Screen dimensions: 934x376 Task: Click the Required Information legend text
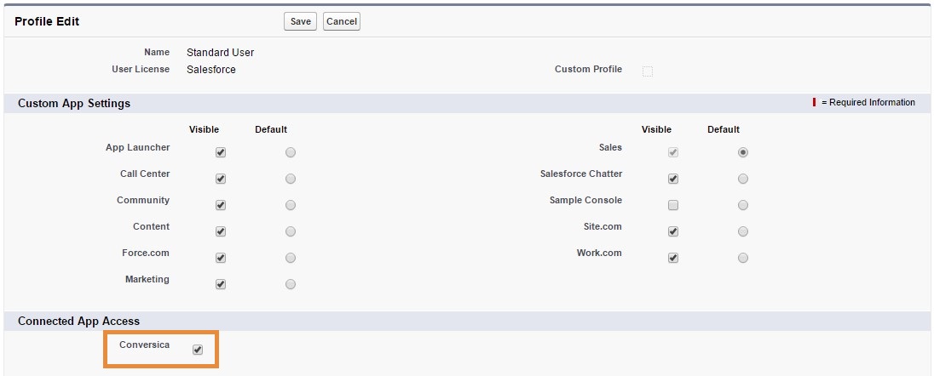pyautogui.click(x=868, y=102)
